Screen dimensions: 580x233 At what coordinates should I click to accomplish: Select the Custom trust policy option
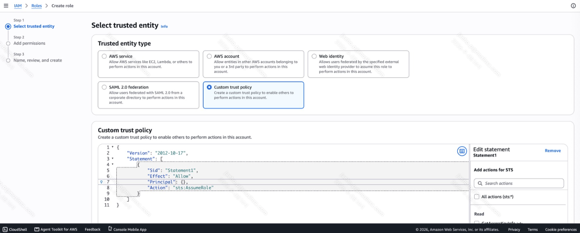(209, 87)
